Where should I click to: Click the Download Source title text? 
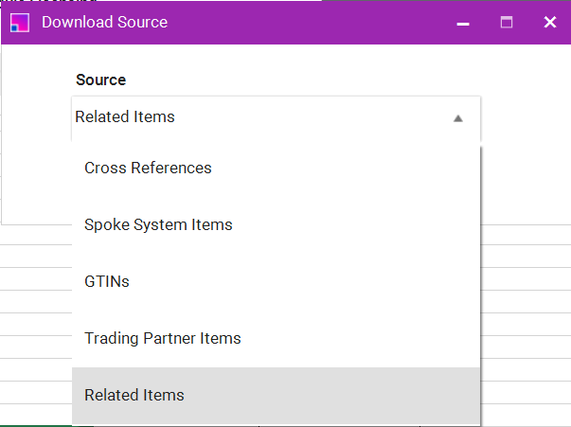[104, 23]
